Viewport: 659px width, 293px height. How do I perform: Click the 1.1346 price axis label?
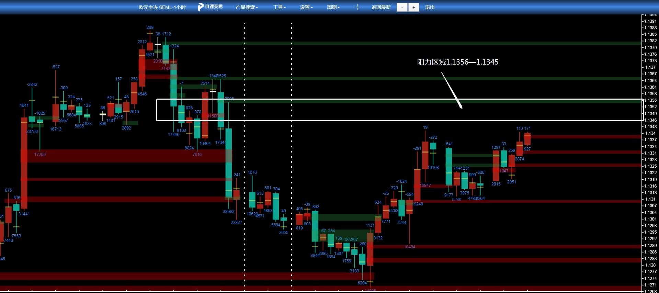click(650, 120)
